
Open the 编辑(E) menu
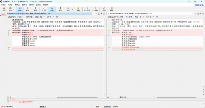point(17,5)
